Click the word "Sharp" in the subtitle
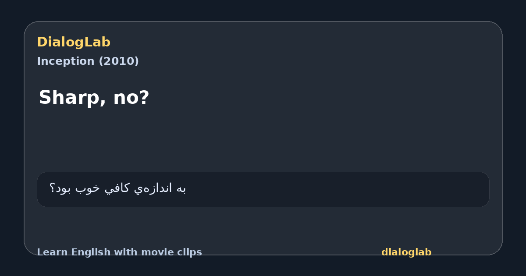Screen dimensions: 526x276 click(x=72, y=98)
